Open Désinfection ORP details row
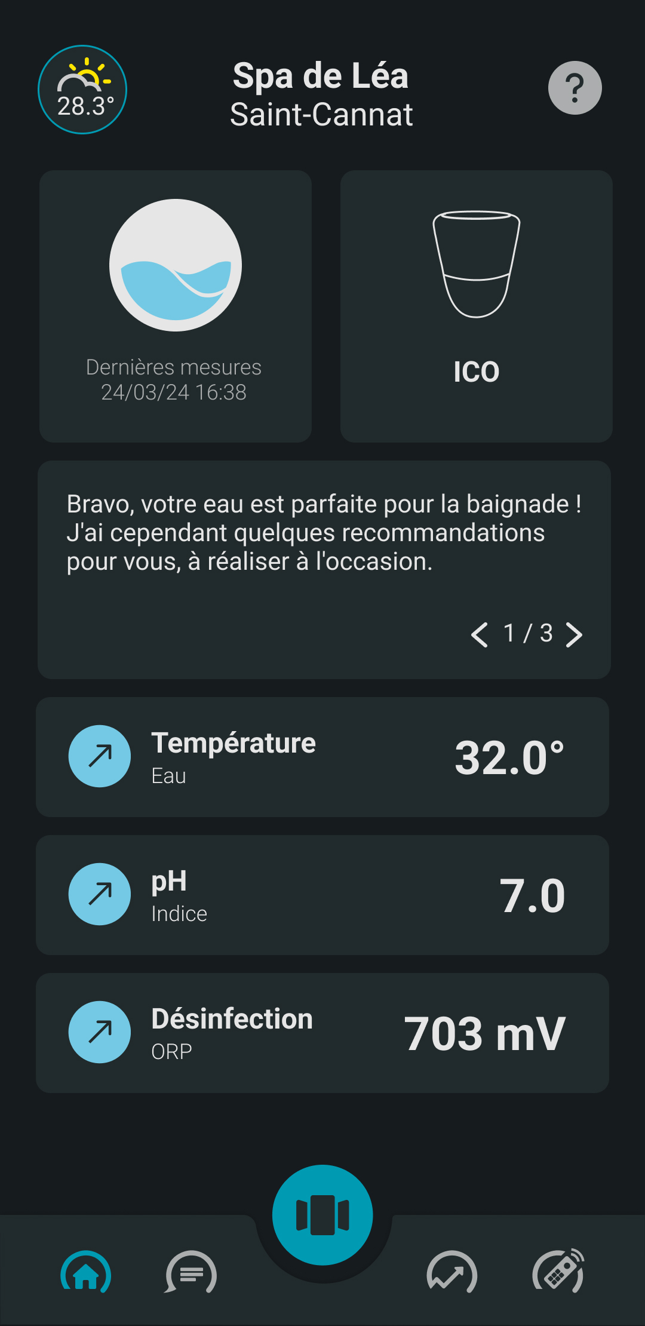Screen dimensions: 645x1326 click(322, 1033)
